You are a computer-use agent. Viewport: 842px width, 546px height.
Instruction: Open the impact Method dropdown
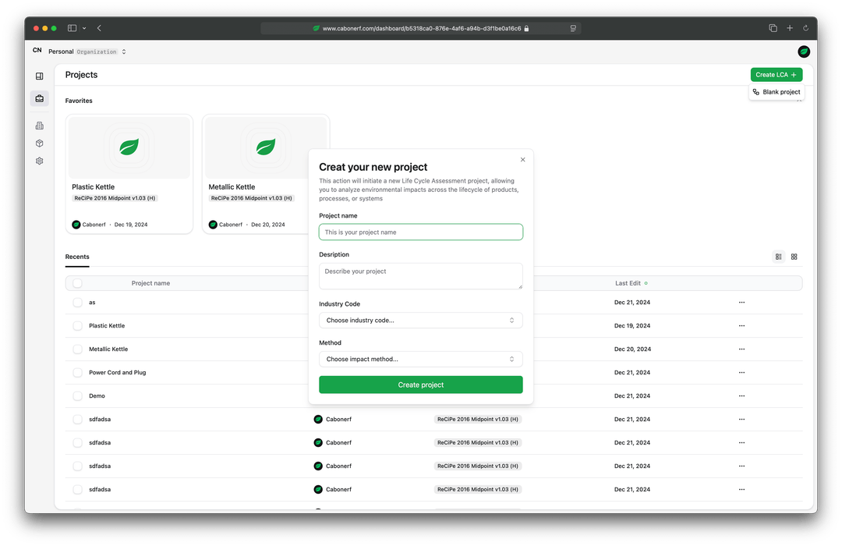click(420, 359)
